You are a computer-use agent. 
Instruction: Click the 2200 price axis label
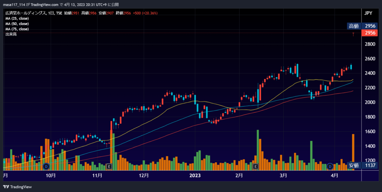(x=370, y=88)
